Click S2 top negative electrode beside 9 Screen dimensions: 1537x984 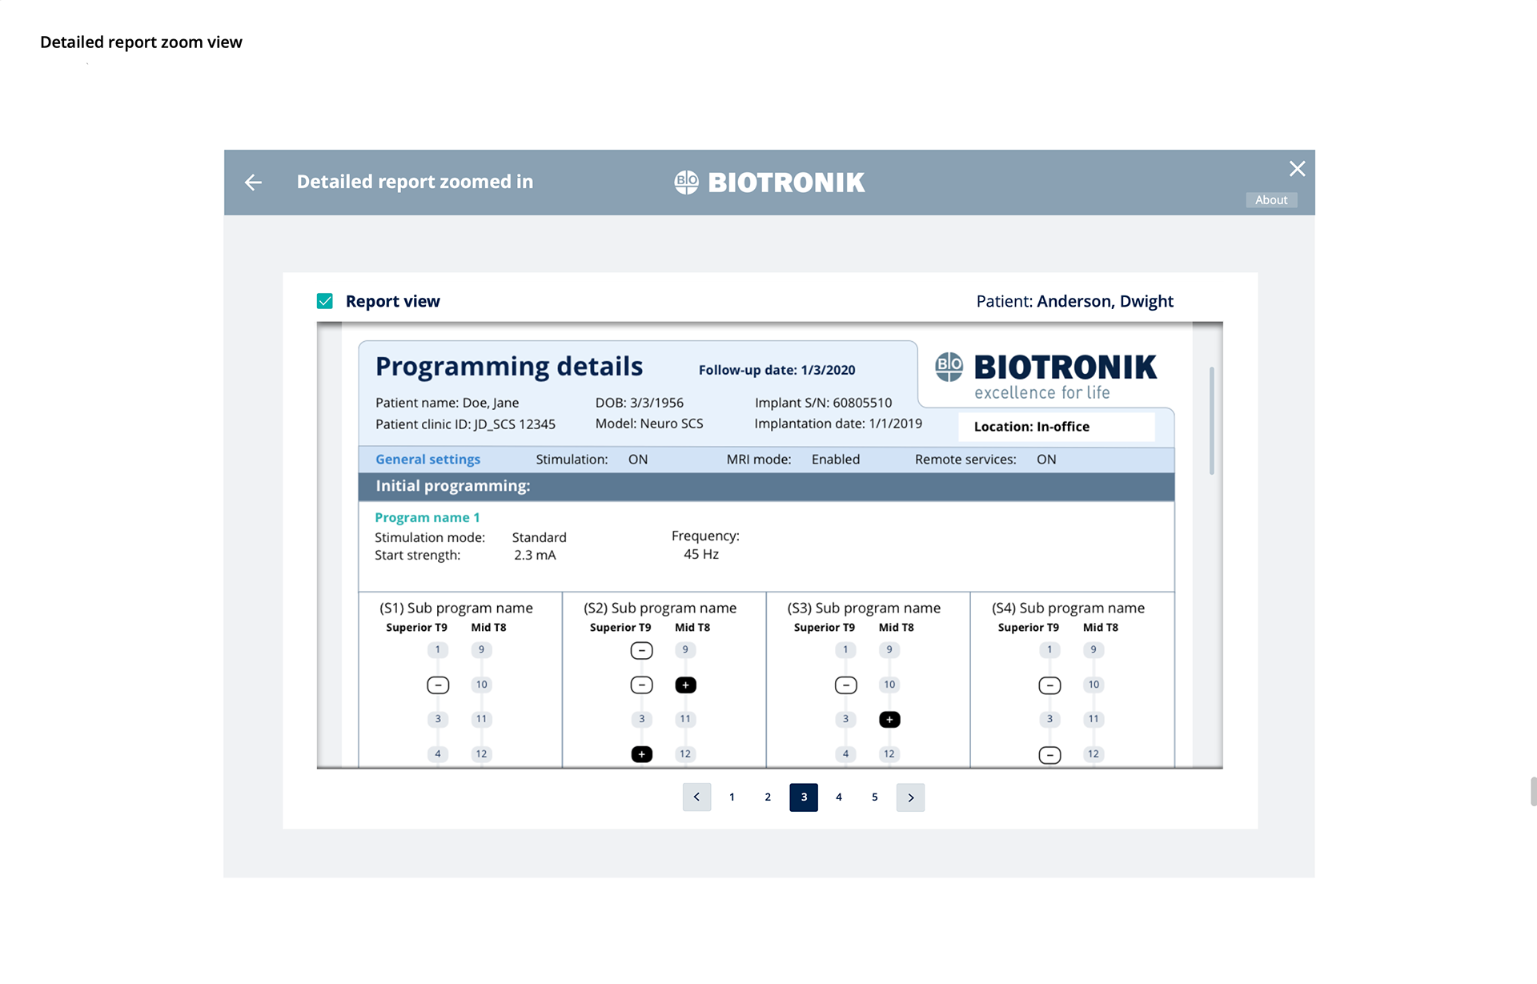[x=641, y=651]
